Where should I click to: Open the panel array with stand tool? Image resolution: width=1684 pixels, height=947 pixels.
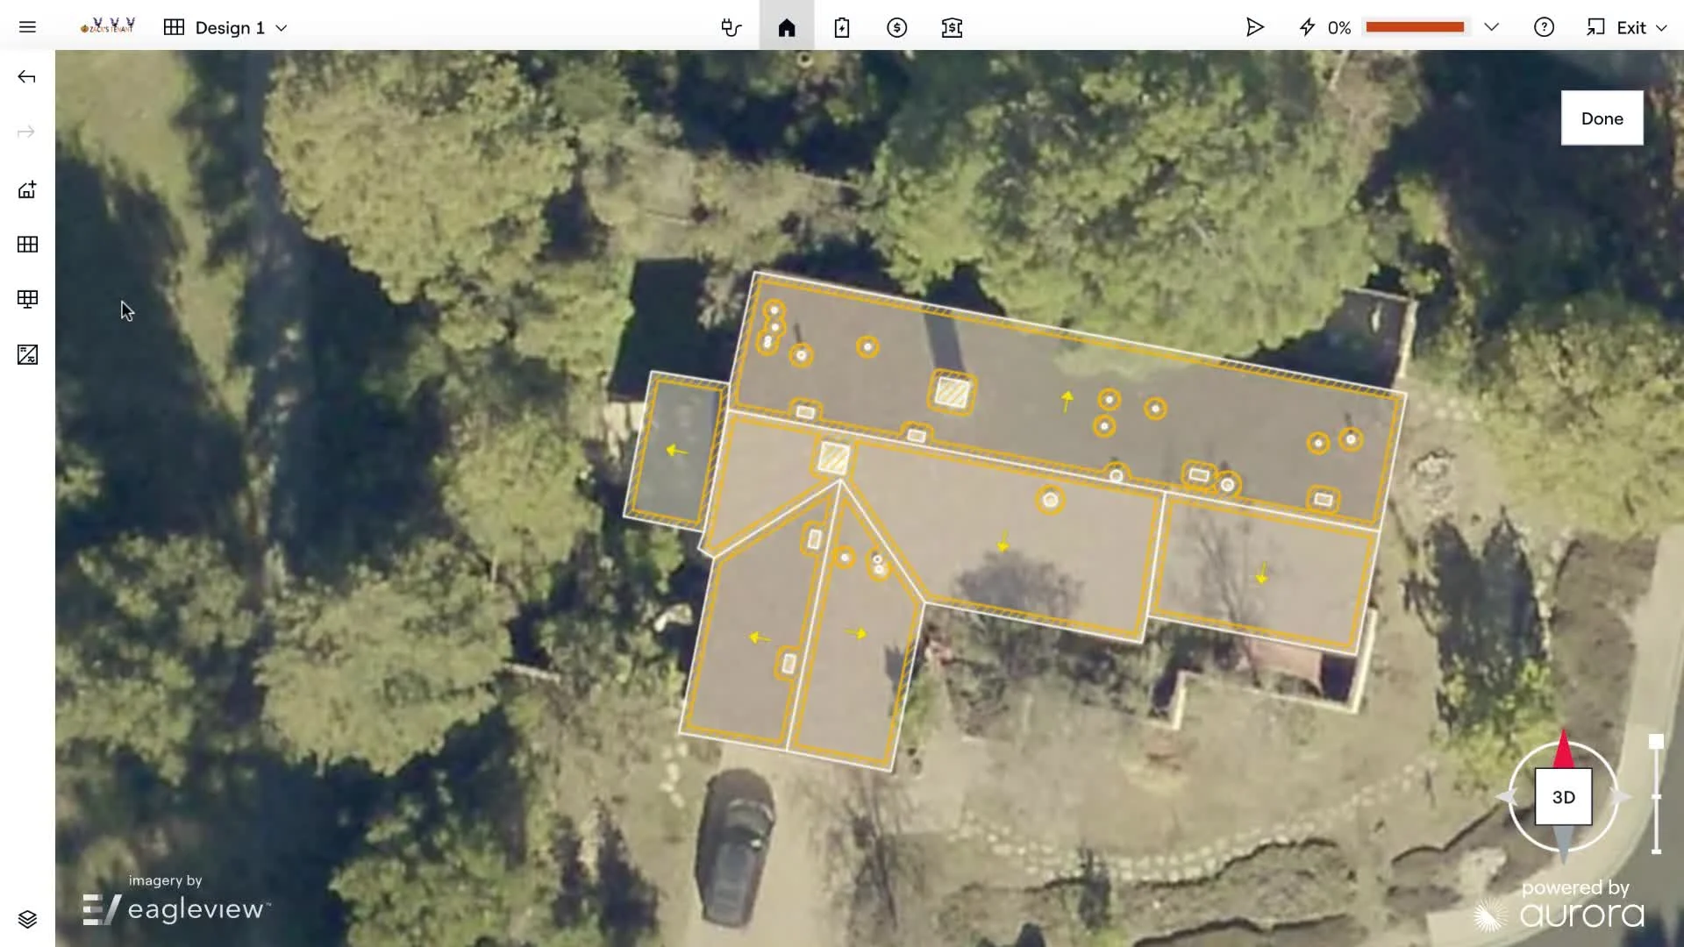pyautogui.click(x=27, y=300)
